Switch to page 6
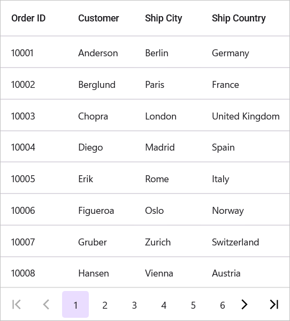 [x=223, y=304]
